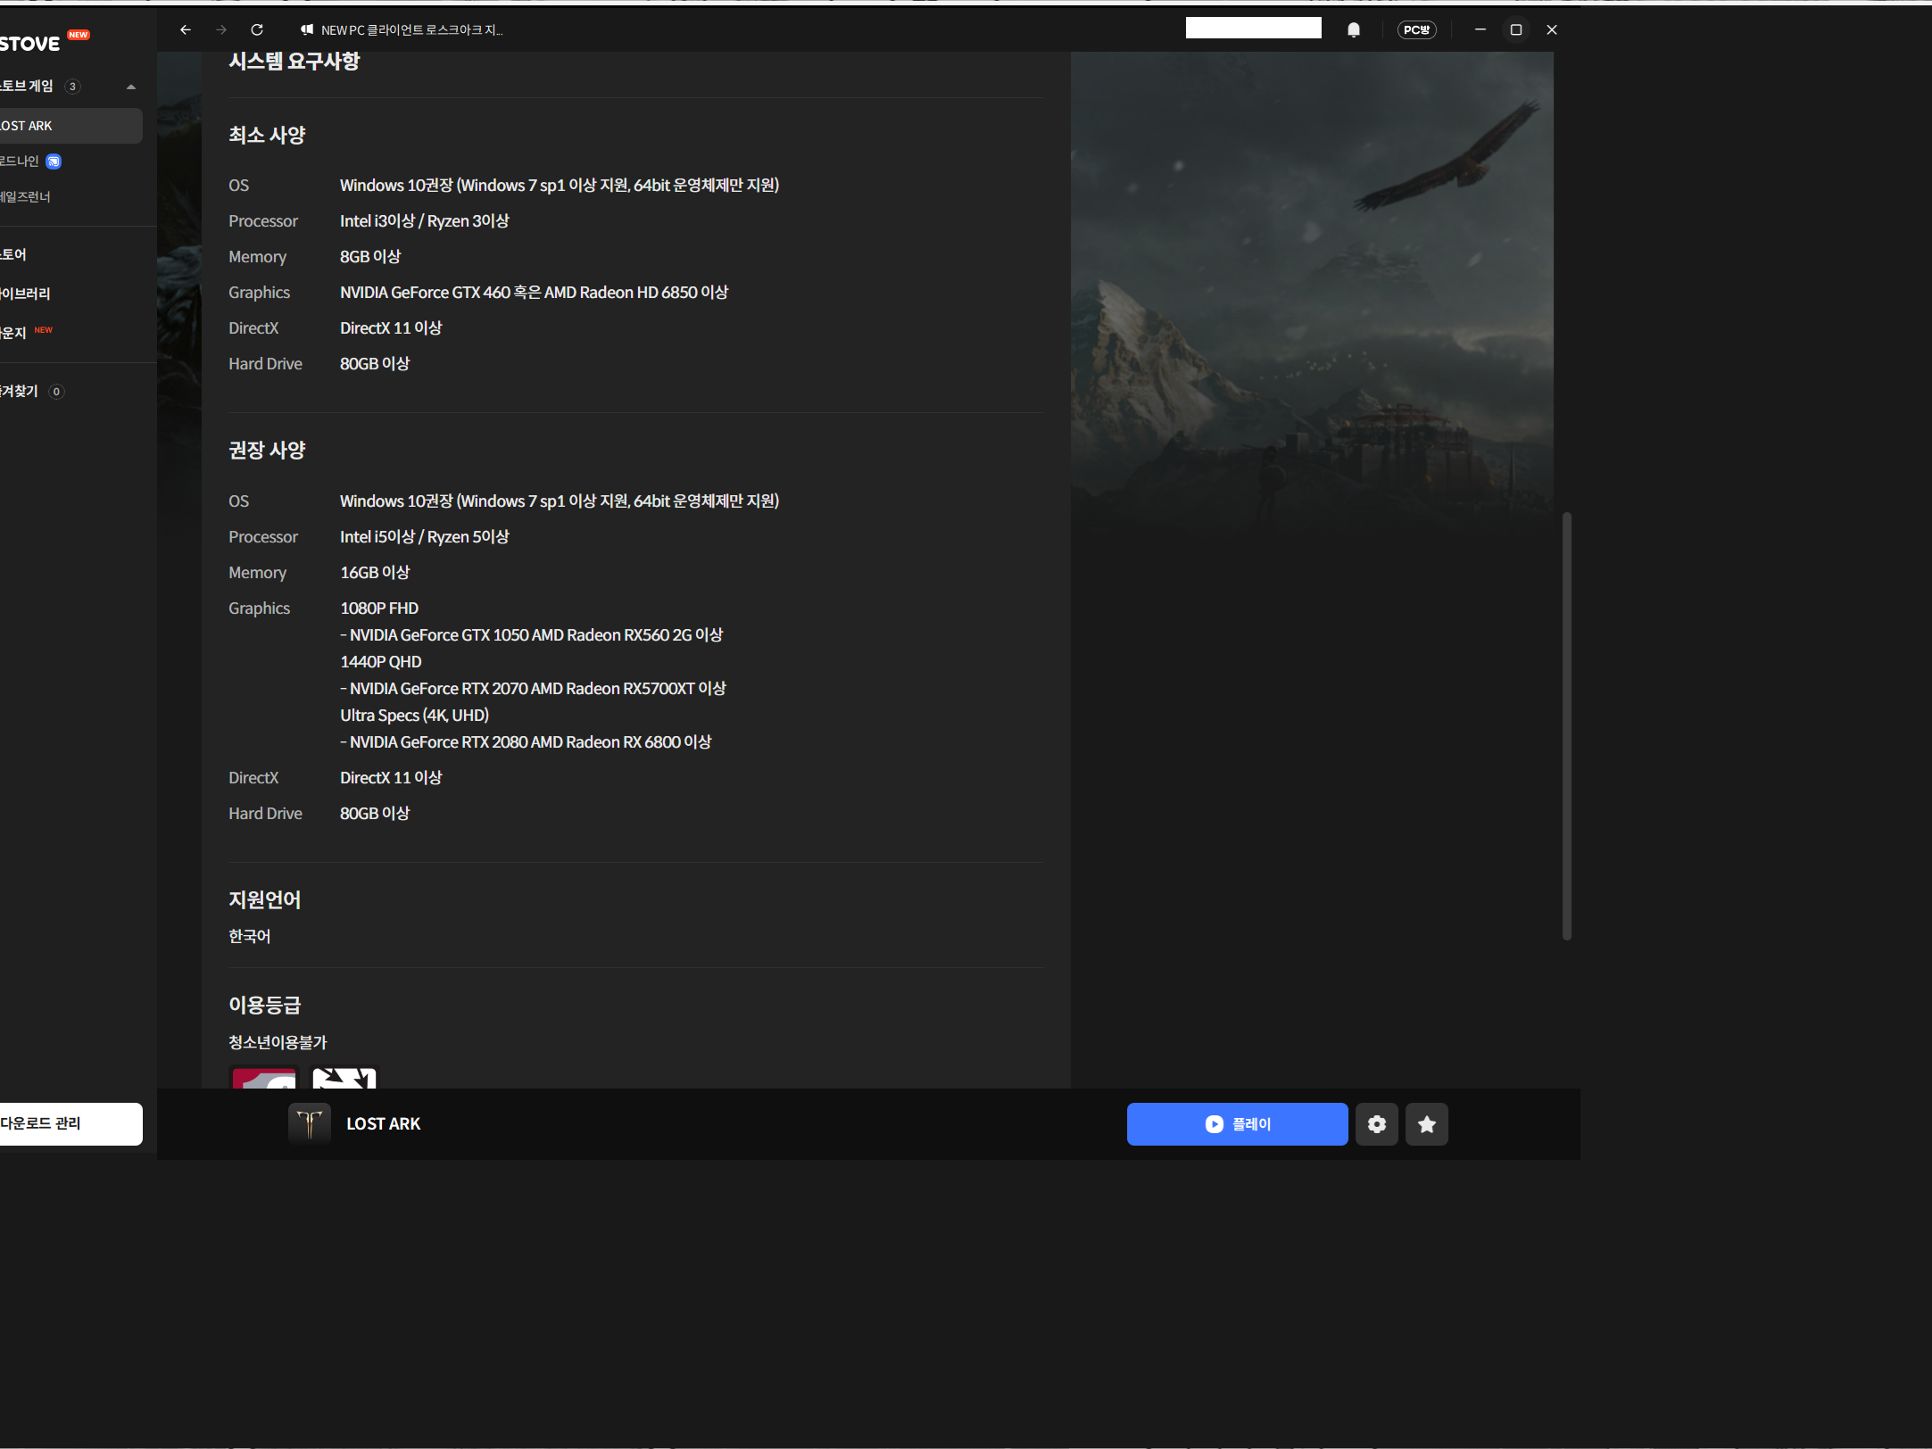Close the STOVE window
The height and width of the screenshot is (1449, 1932).
tap(1552, 29)
